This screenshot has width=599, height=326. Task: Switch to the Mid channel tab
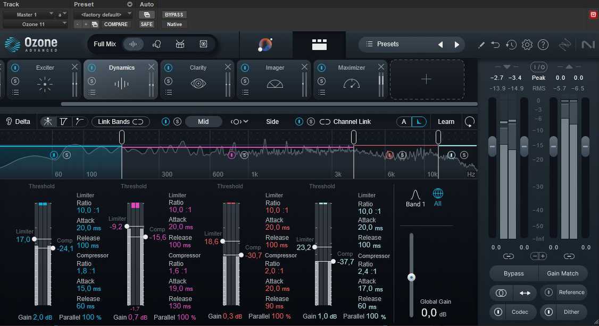point(203,121)
